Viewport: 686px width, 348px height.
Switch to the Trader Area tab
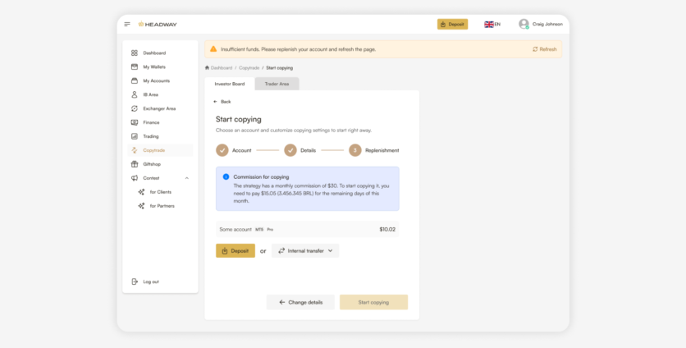tap(277, 84)
